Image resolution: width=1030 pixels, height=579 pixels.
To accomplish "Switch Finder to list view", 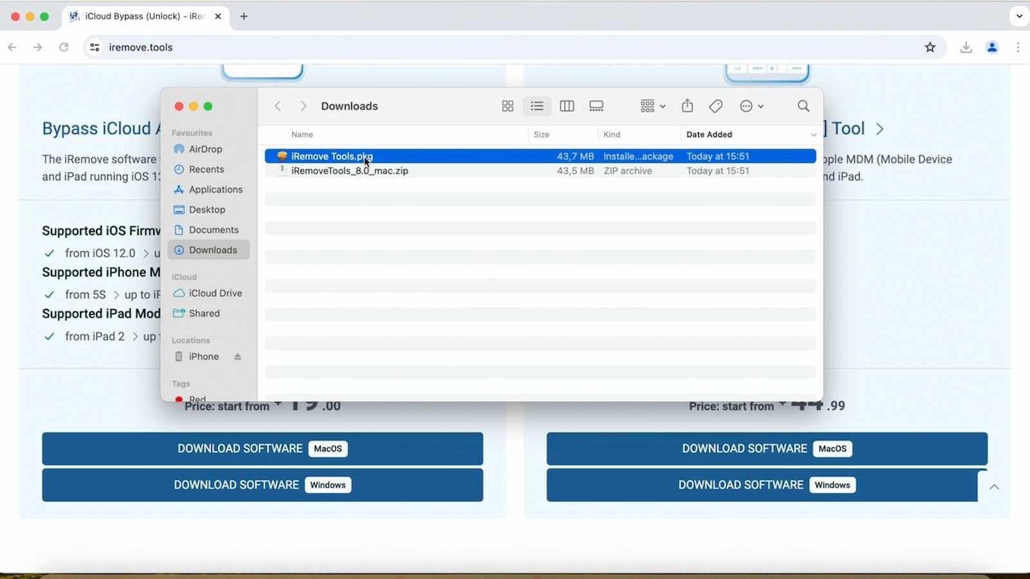I will point(537,106).
